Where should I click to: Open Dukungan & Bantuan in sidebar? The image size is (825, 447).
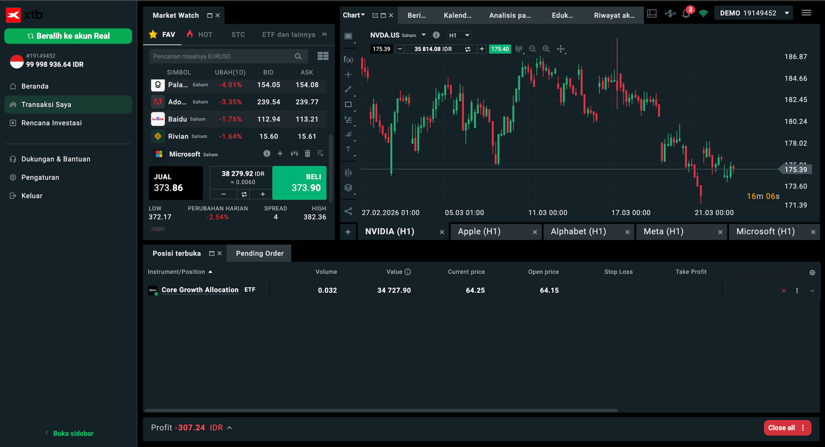point(56,159)
